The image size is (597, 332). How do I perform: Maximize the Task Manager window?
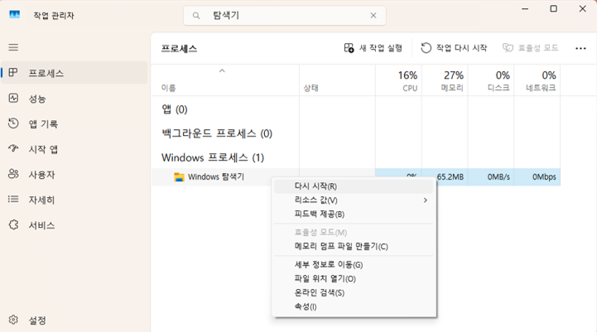[554, 8]
